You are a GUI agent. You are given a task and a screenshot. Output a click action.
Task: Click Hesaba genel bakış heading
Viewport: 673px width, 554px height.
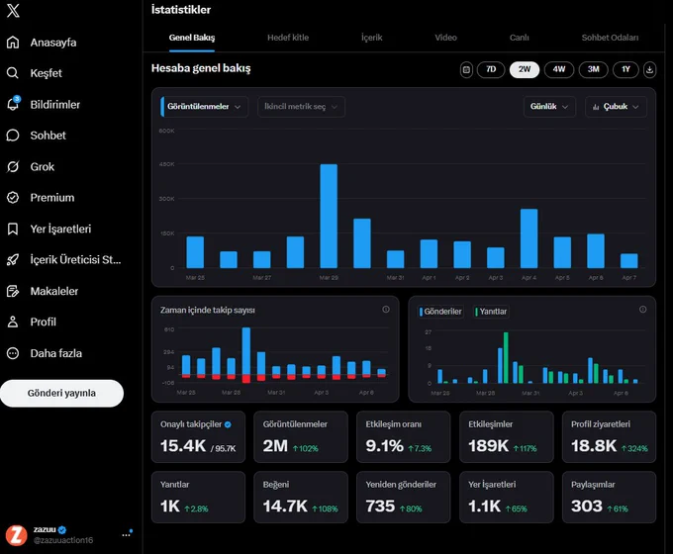coord(201,68)
